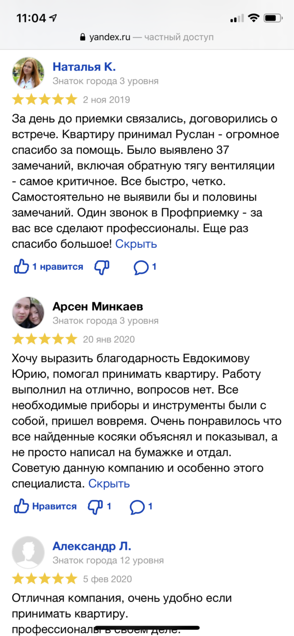The image size is (294, 636).
Task: Tap the yandex.ru address bar
Action: [147, 37]
